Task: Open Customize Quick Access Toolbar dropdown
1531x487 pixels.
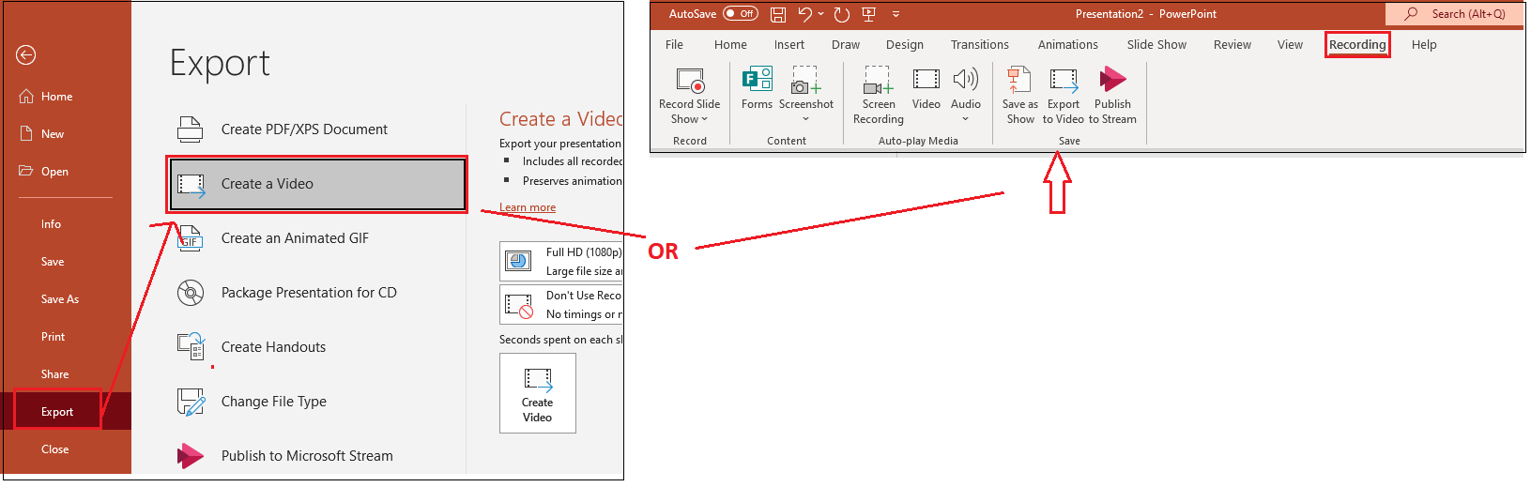Action: pos(896,14)
